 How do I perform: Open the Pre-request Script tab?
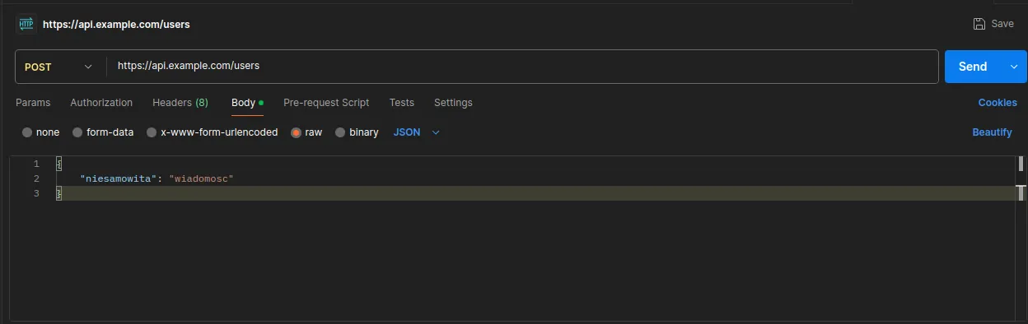(x=326, y=103)
